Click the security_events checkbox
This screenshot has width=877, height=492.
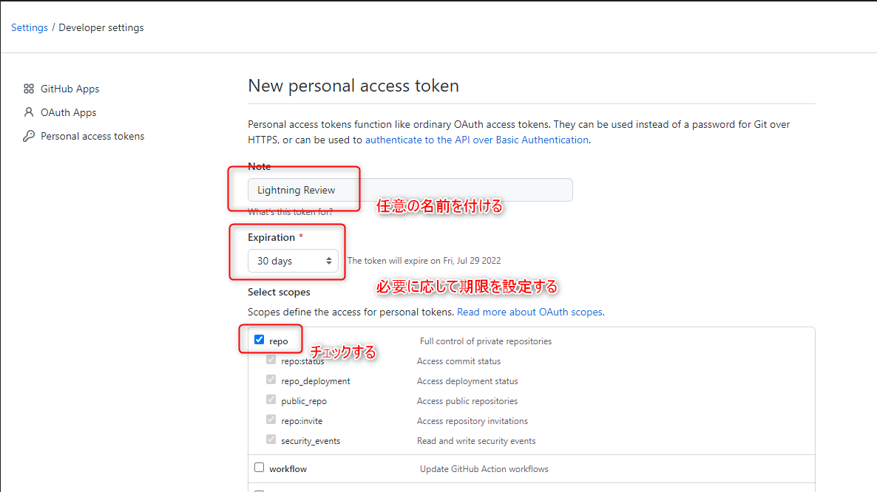click(x=271, y=440)
